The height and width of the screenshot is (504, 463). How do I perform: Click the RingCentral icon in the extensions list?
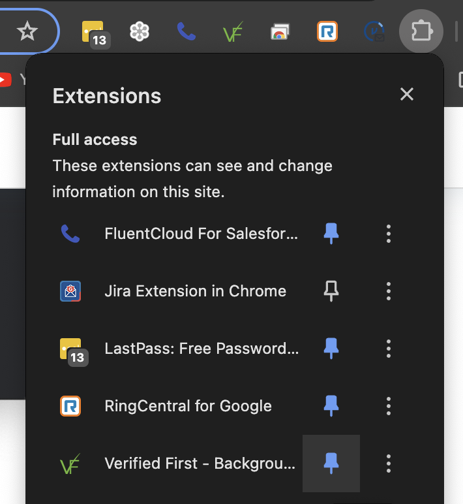70,406
